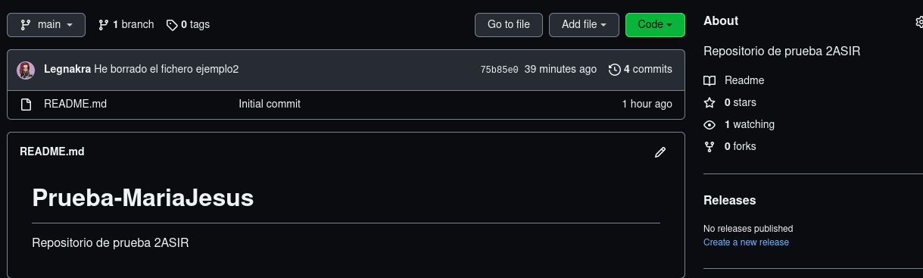Open Legnakra's avatar thumbnail
The height and width of the screenshot is (278, 923).
[26, 70]
